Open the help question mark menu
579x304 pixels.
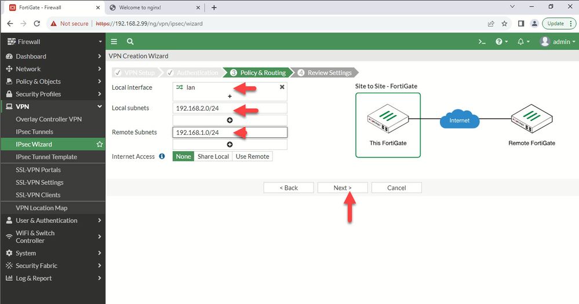[x=501, y=42]
